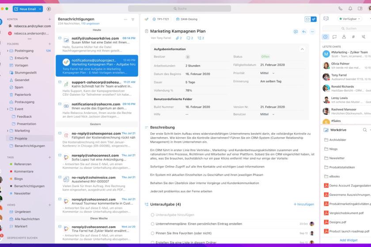This screenshot has height=247, width=371.
Task: Select the orange Blogs tag
Action: 18,179
